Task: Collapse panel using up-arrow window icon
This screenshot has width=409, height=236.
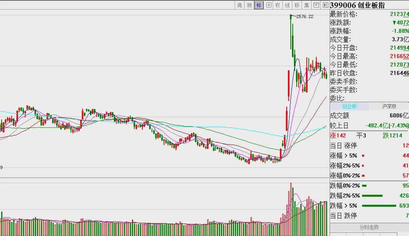Action: (316, 5)
